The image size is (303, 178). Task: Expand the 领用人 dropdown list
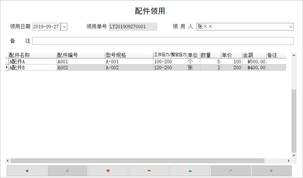click(291, 27)
